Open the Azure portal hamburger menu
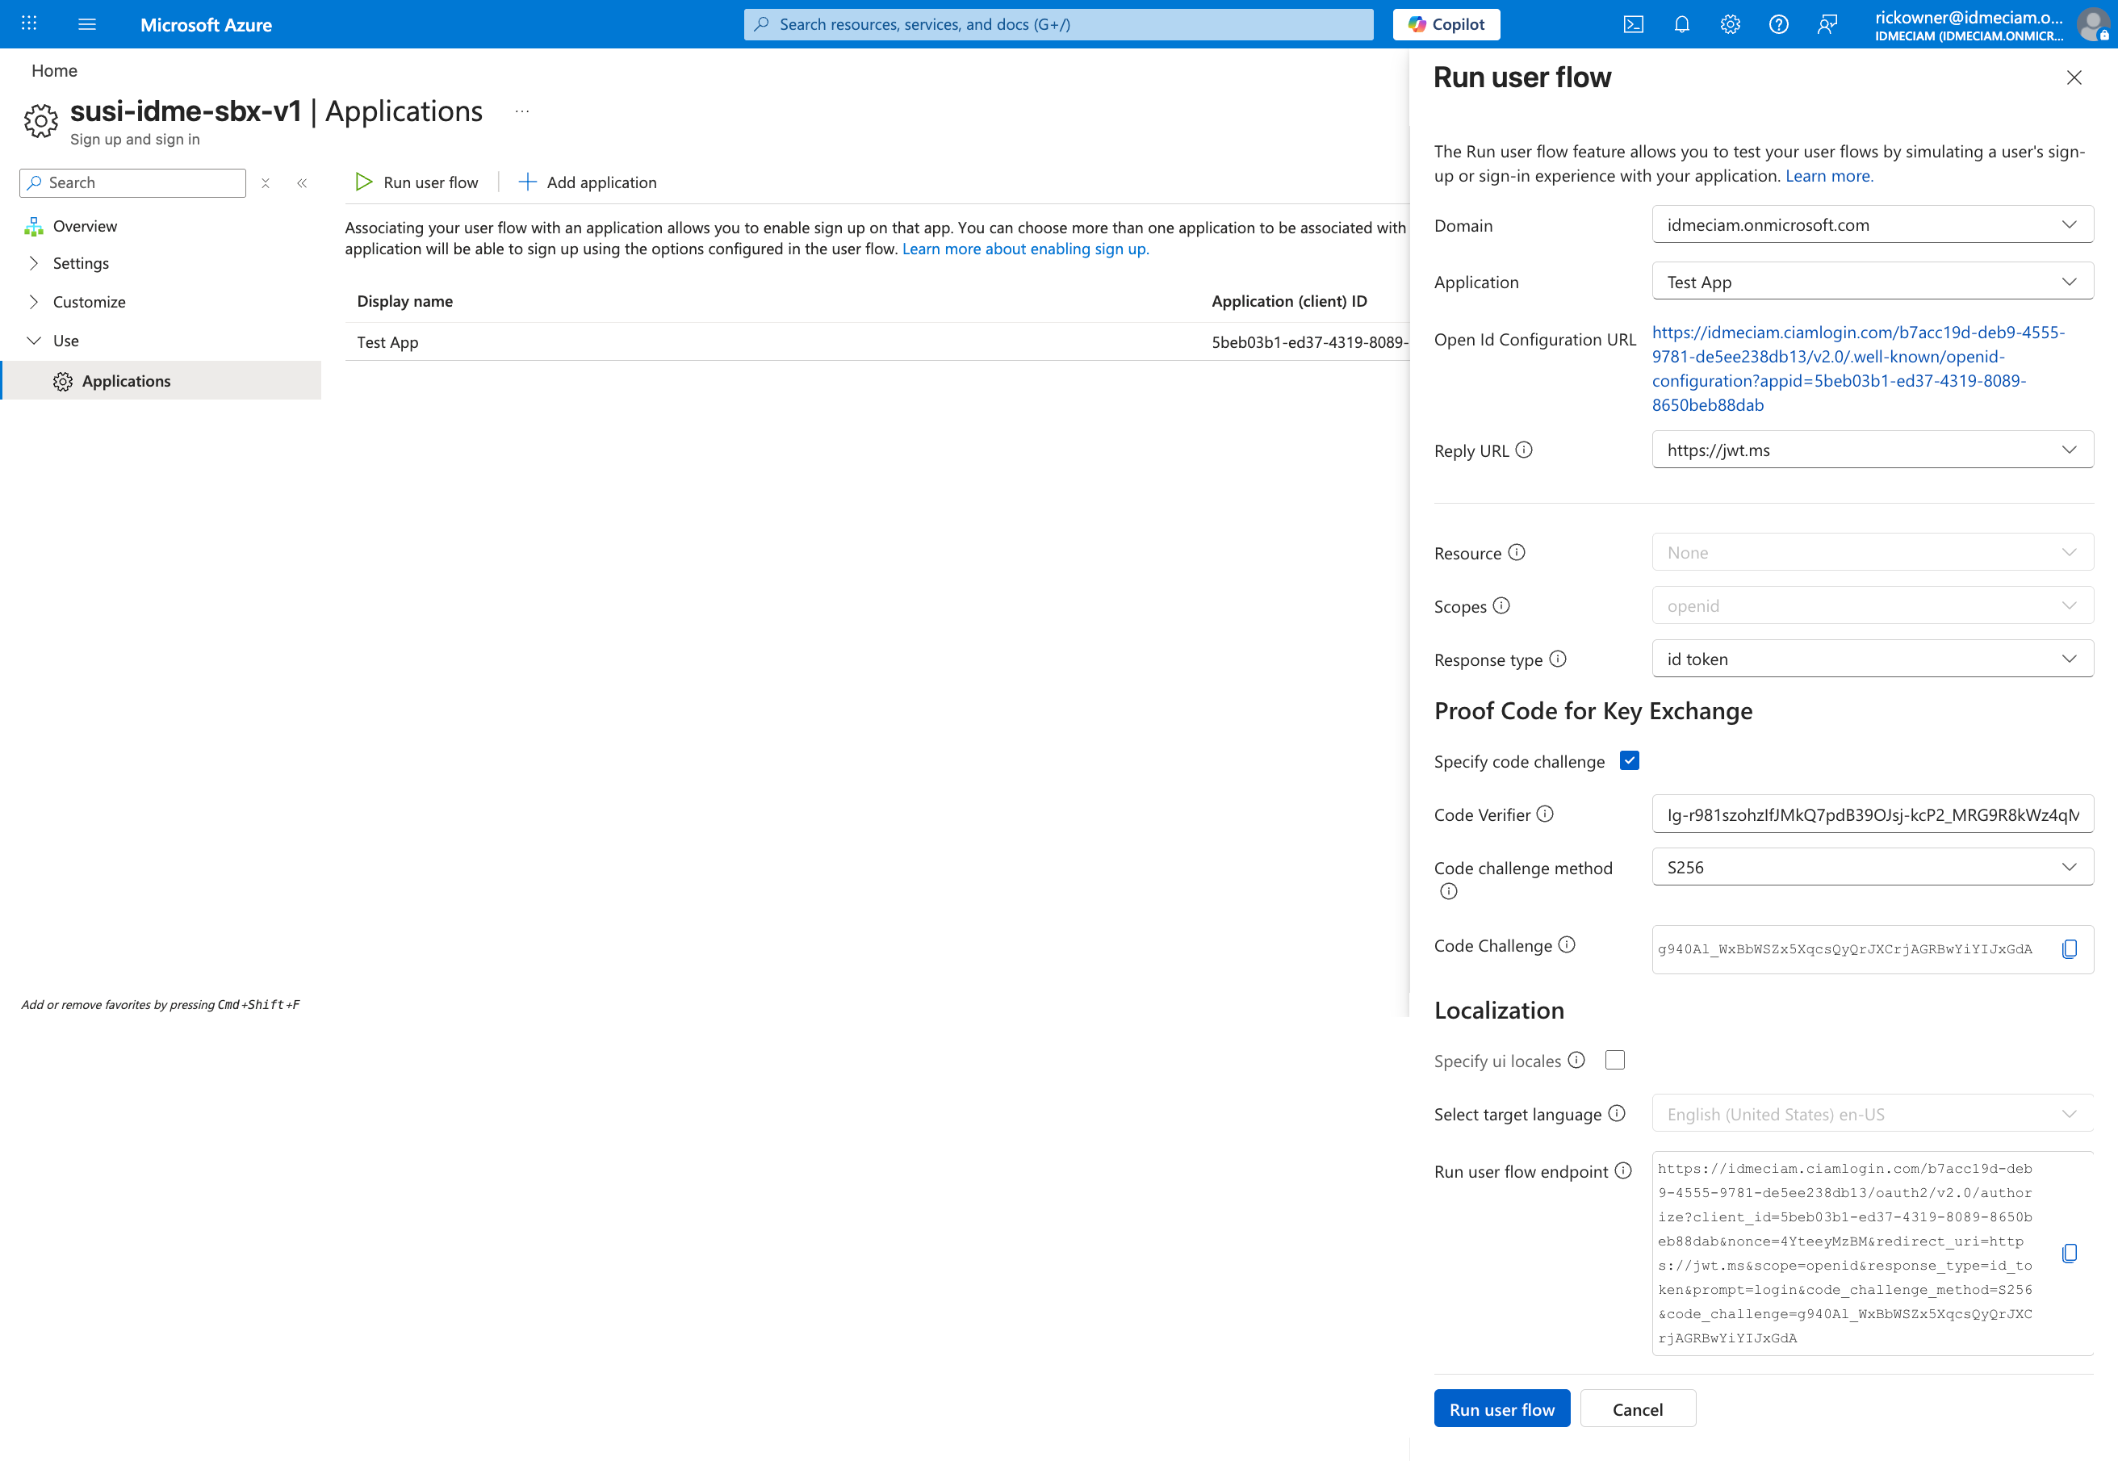Screen dimensions: 2118x1461 click(87, 23)
